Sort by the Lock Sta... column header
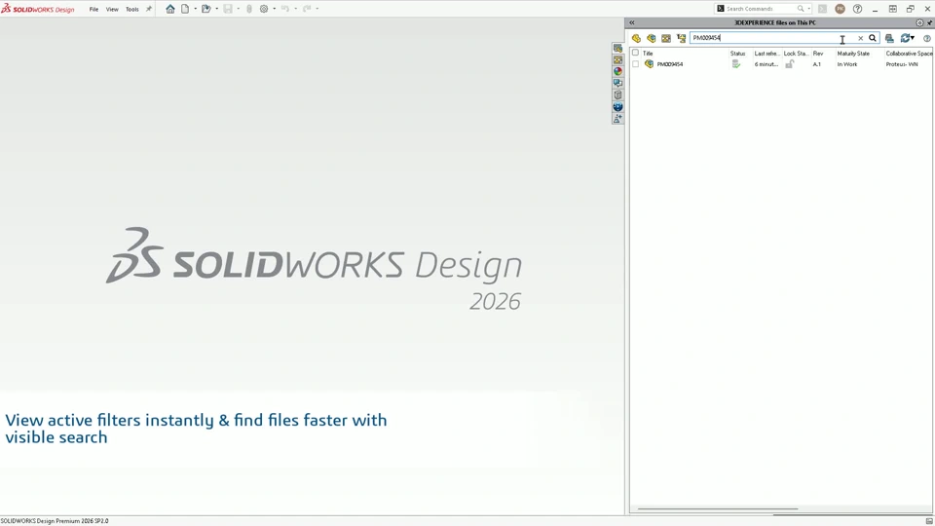The image size is (935, 526). click(x=796, y=54)
